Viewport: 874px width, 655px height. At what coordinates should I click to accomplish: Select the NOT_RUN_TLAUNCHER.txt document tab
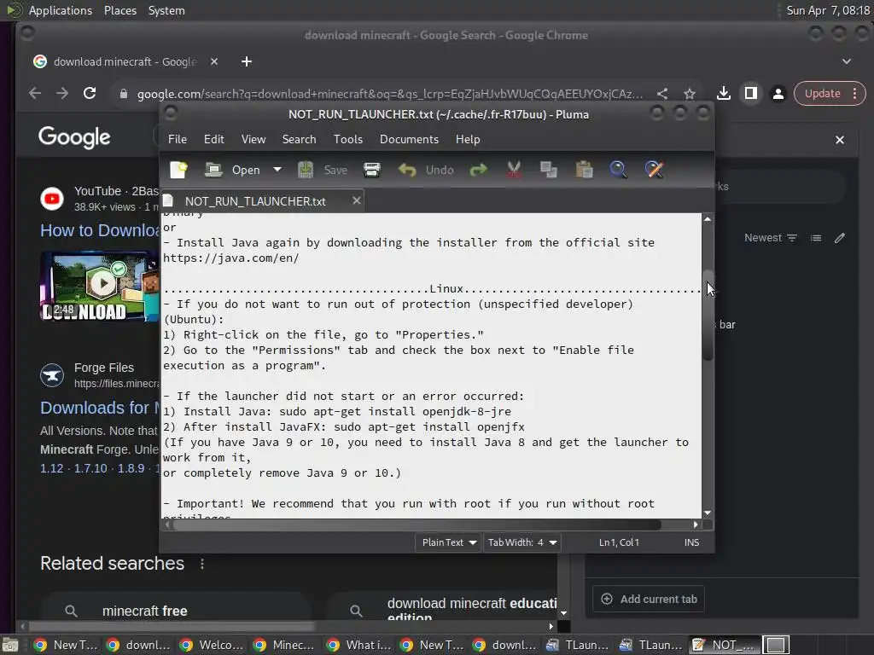click(255, 201)
